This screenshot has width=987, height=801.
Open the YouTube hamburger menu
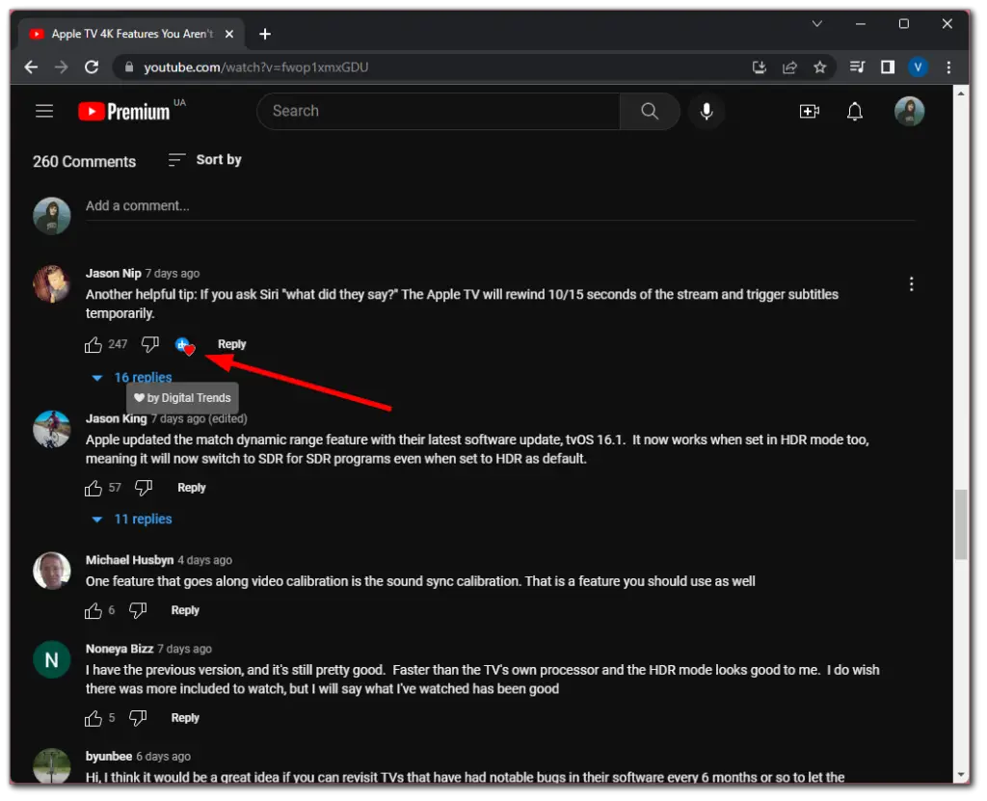point(44,111)
